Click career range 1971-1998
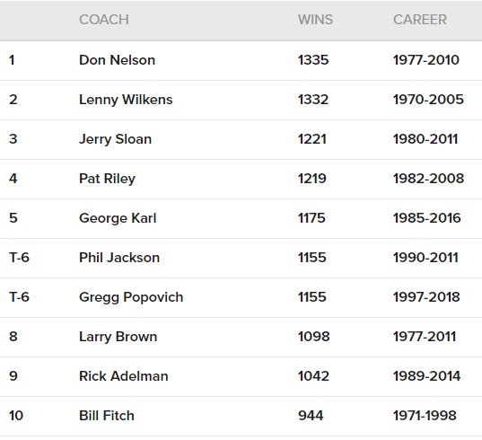This screenshot has width=482, height=440. [x=425, y=416]
